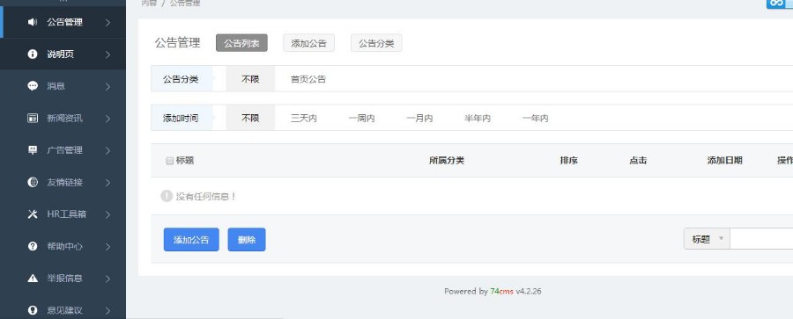The height and width of the screenshot is (319, 793).
Task: Click the warning triangle icon beside 举报信息
Action: (33, 278)
